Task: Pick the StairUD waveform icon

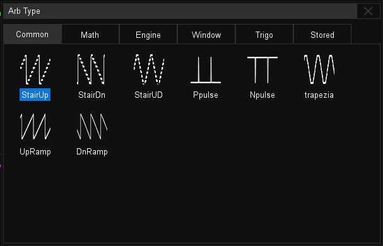Action: point(148,69)
